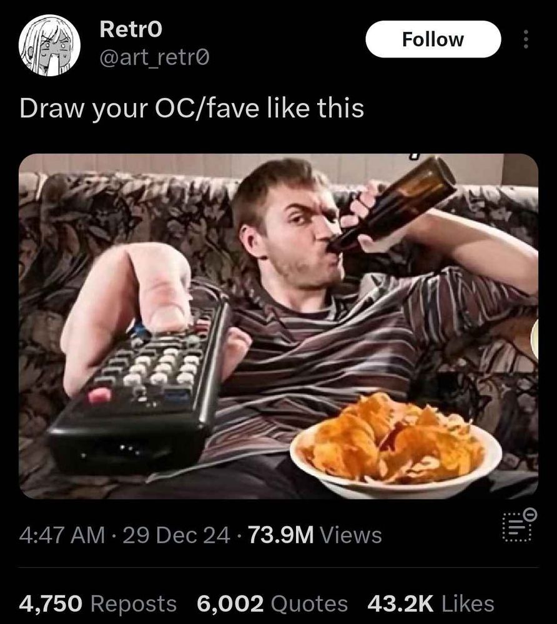Viewport: 557px width, 624px height.
Task: View the 4,750 Reposts list
Action: coord(97,603)
